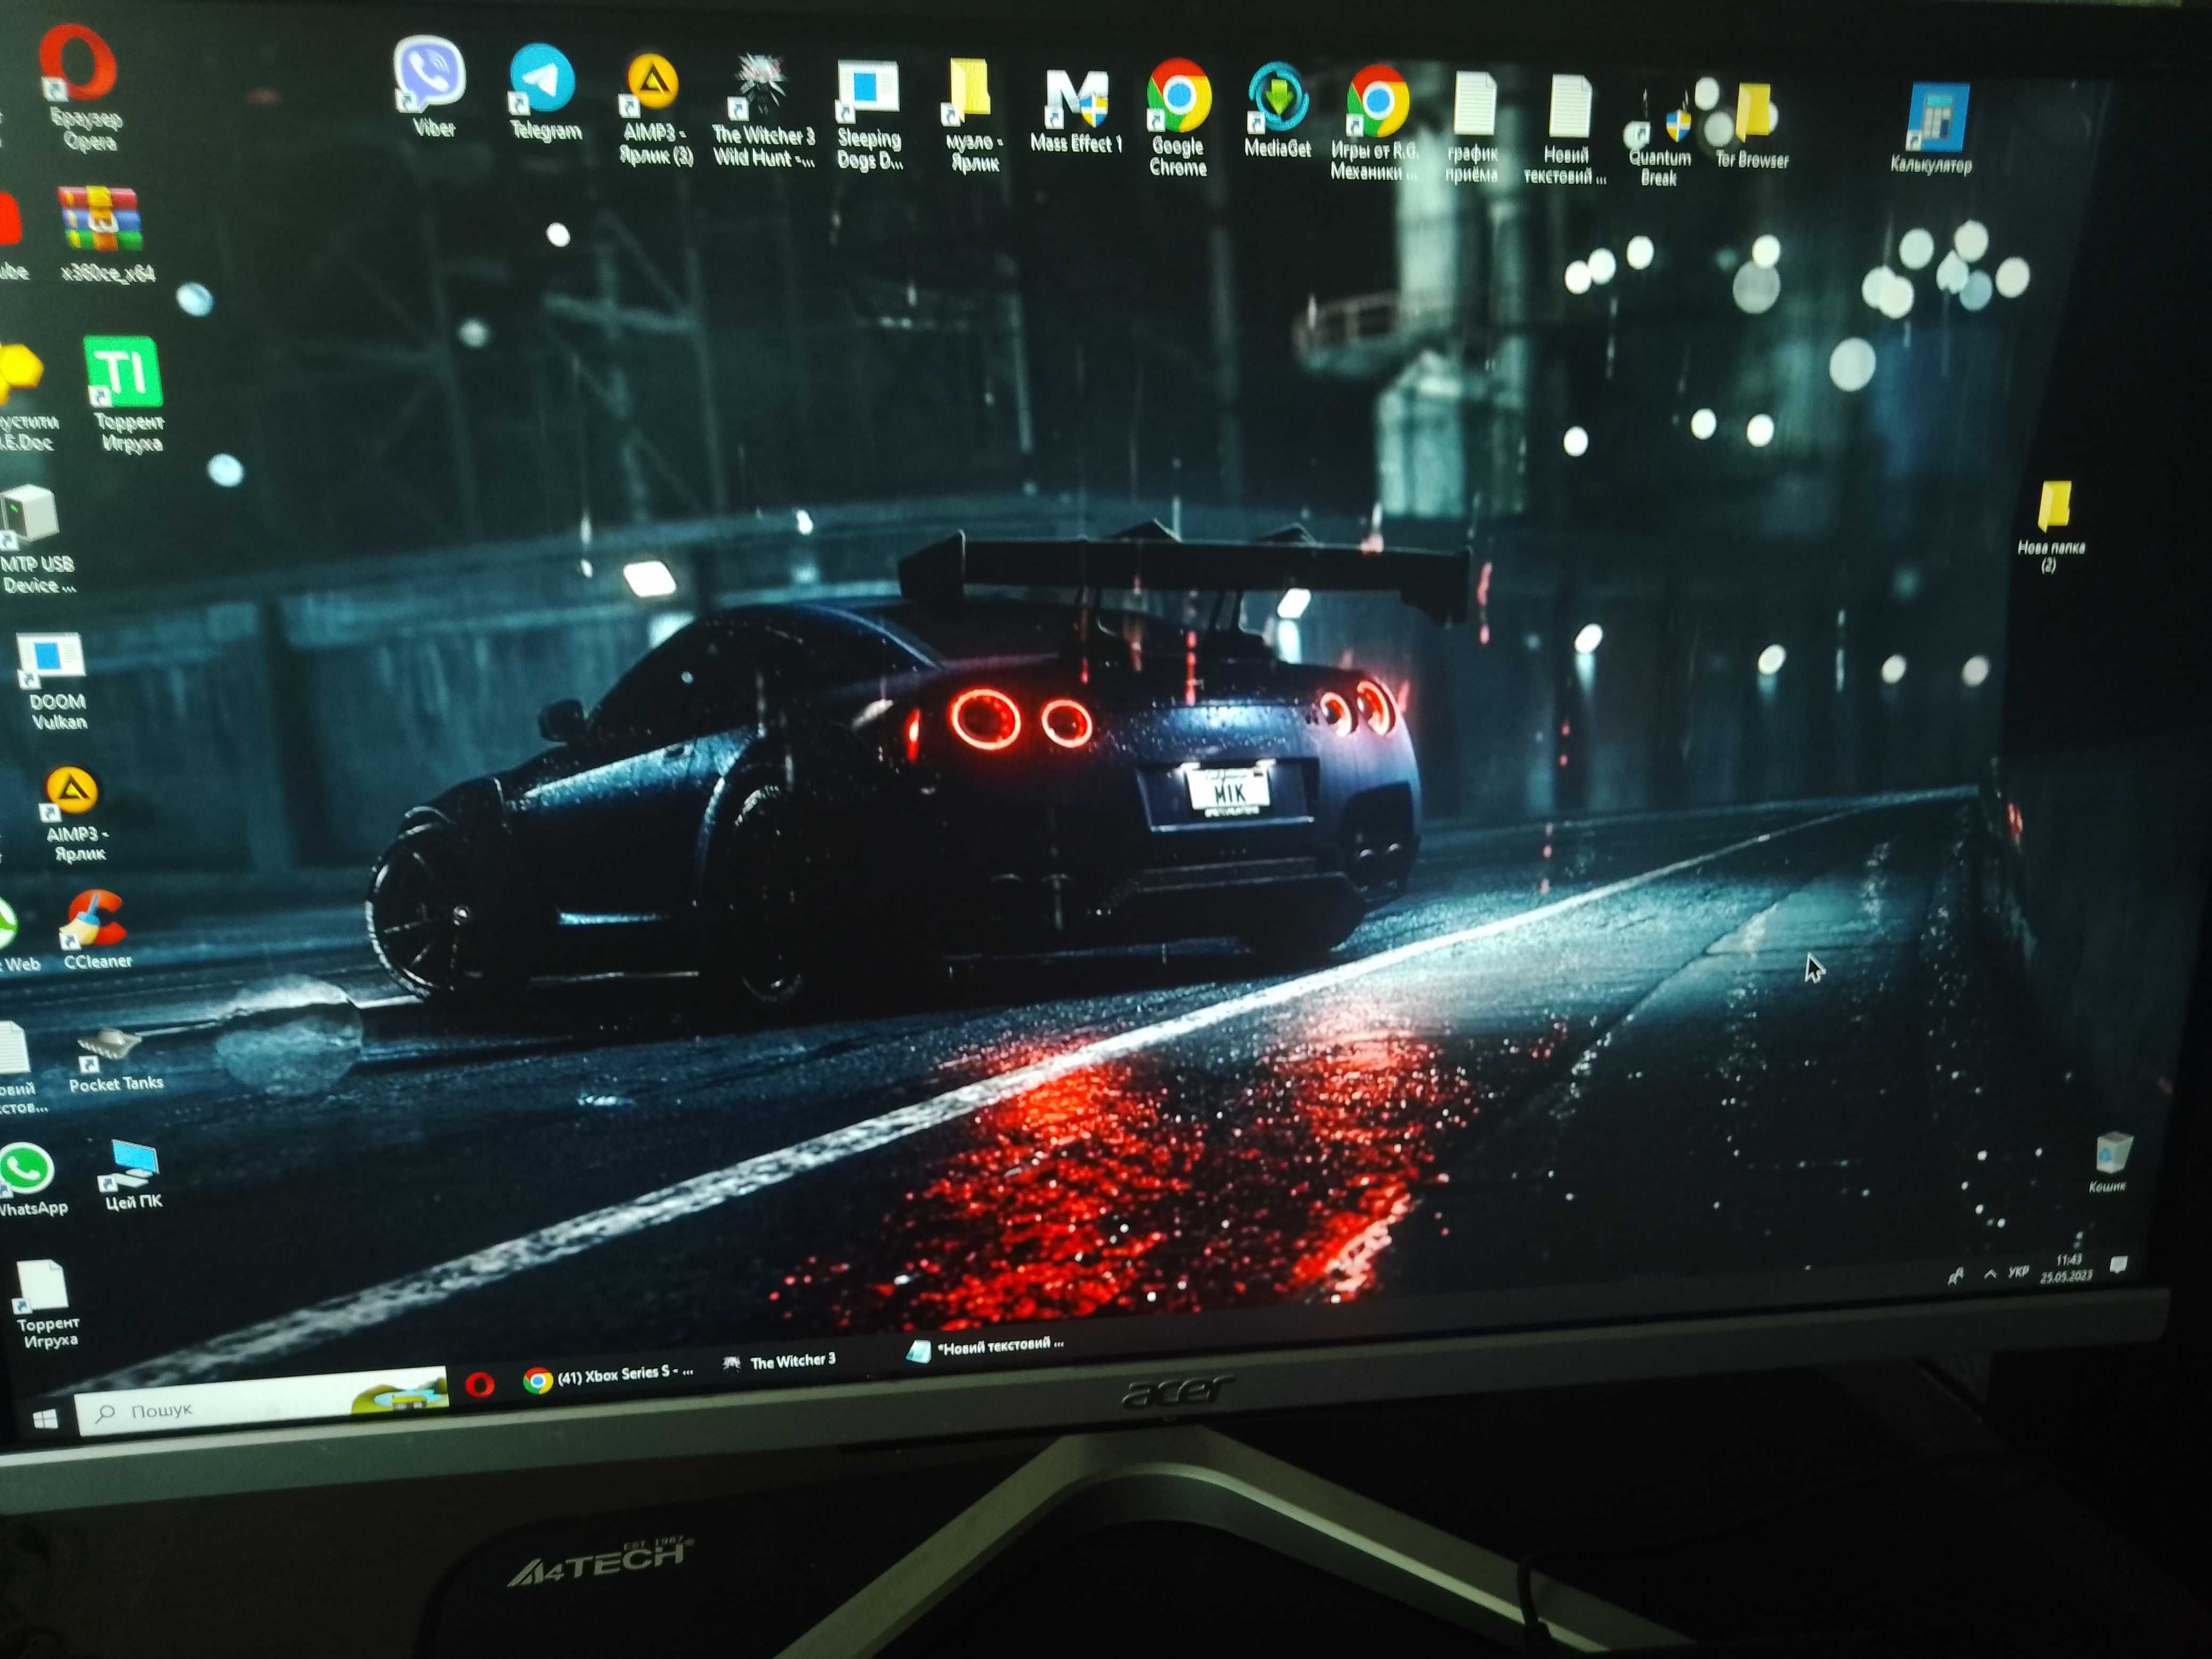
Task: Launch Viber from the desktop
Action: click(x=431, y=86)
